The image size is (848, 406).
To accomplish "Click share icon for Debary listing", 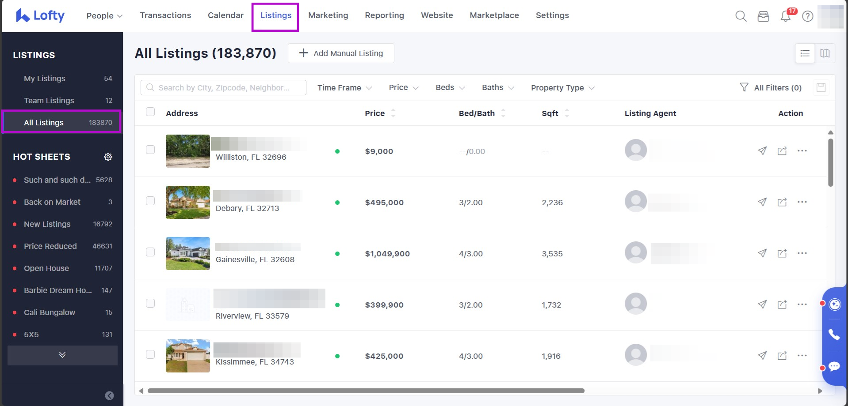I will click(782, 202).
